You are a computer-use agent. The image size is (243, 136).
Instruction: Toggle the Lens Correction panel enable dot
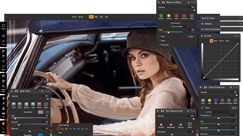tap(202, 29)
